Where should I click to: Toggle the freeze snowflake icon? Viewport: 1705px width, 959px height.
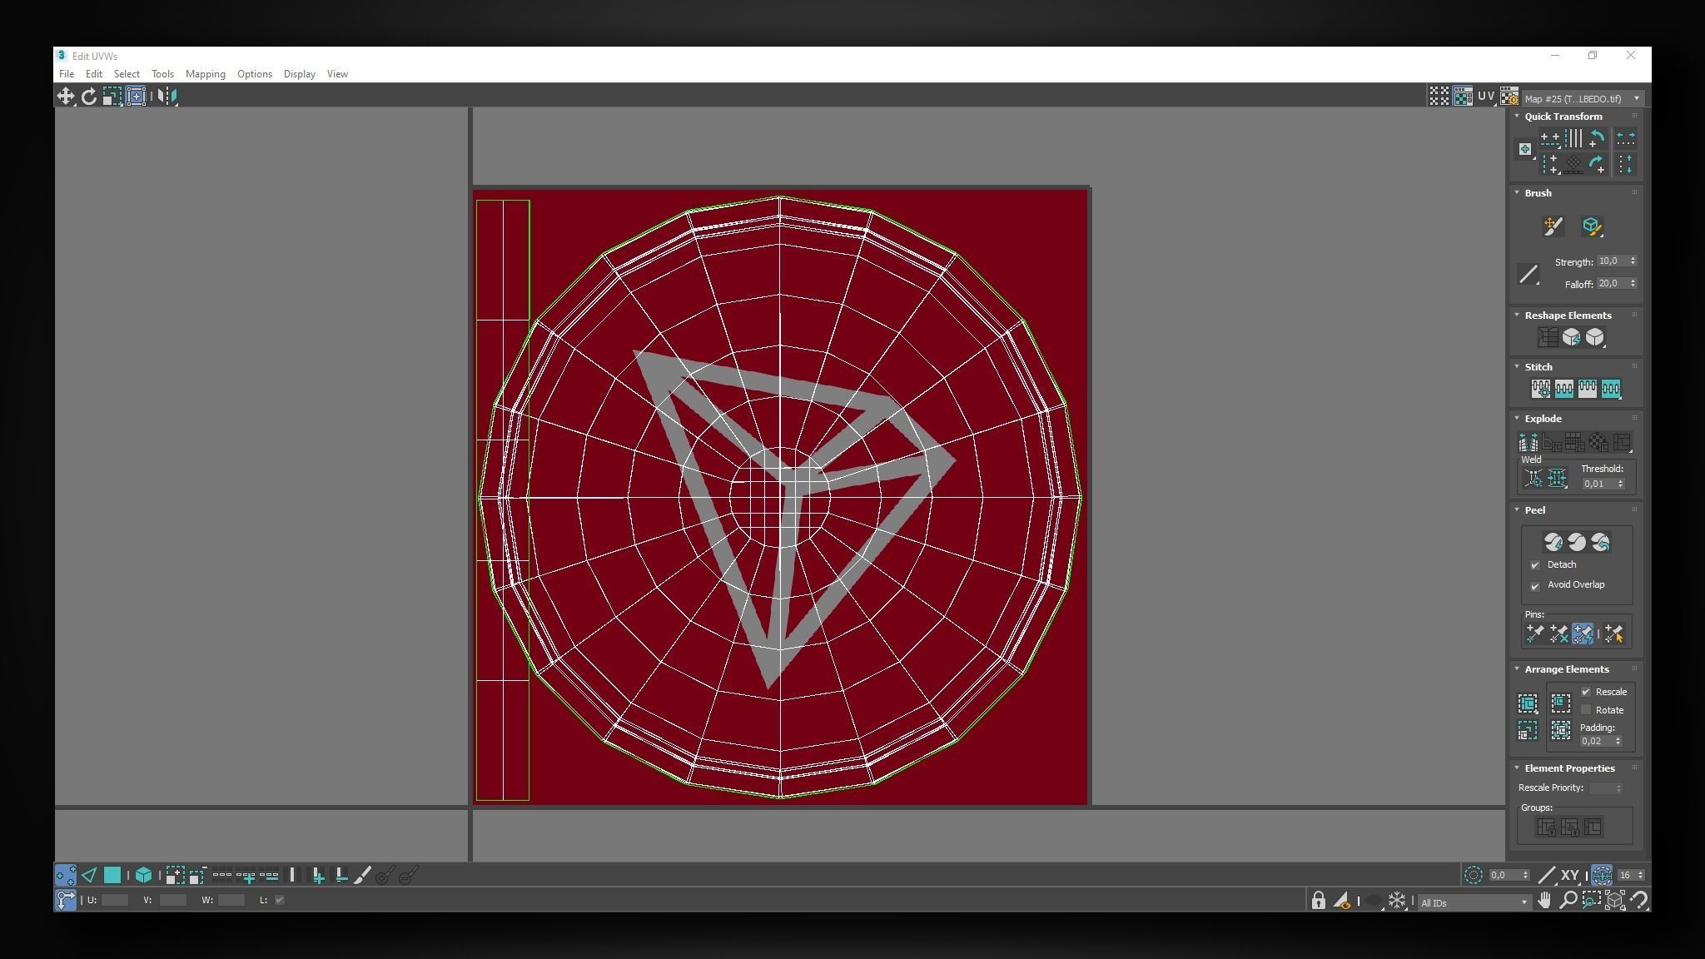pos(1397,900)
